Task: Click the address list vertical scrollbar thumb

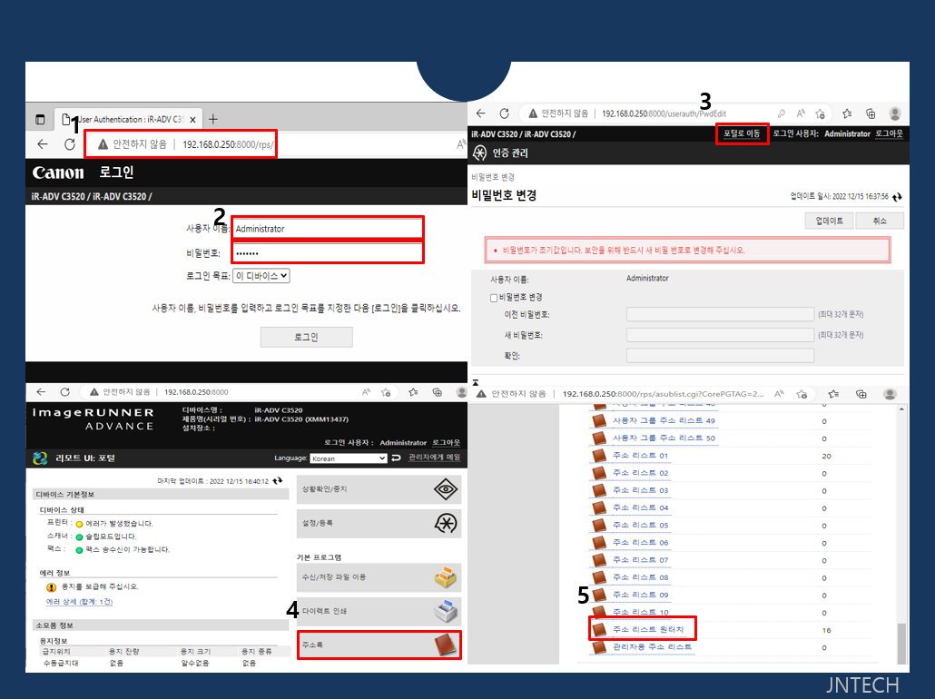Action: [x=901, y=643]
